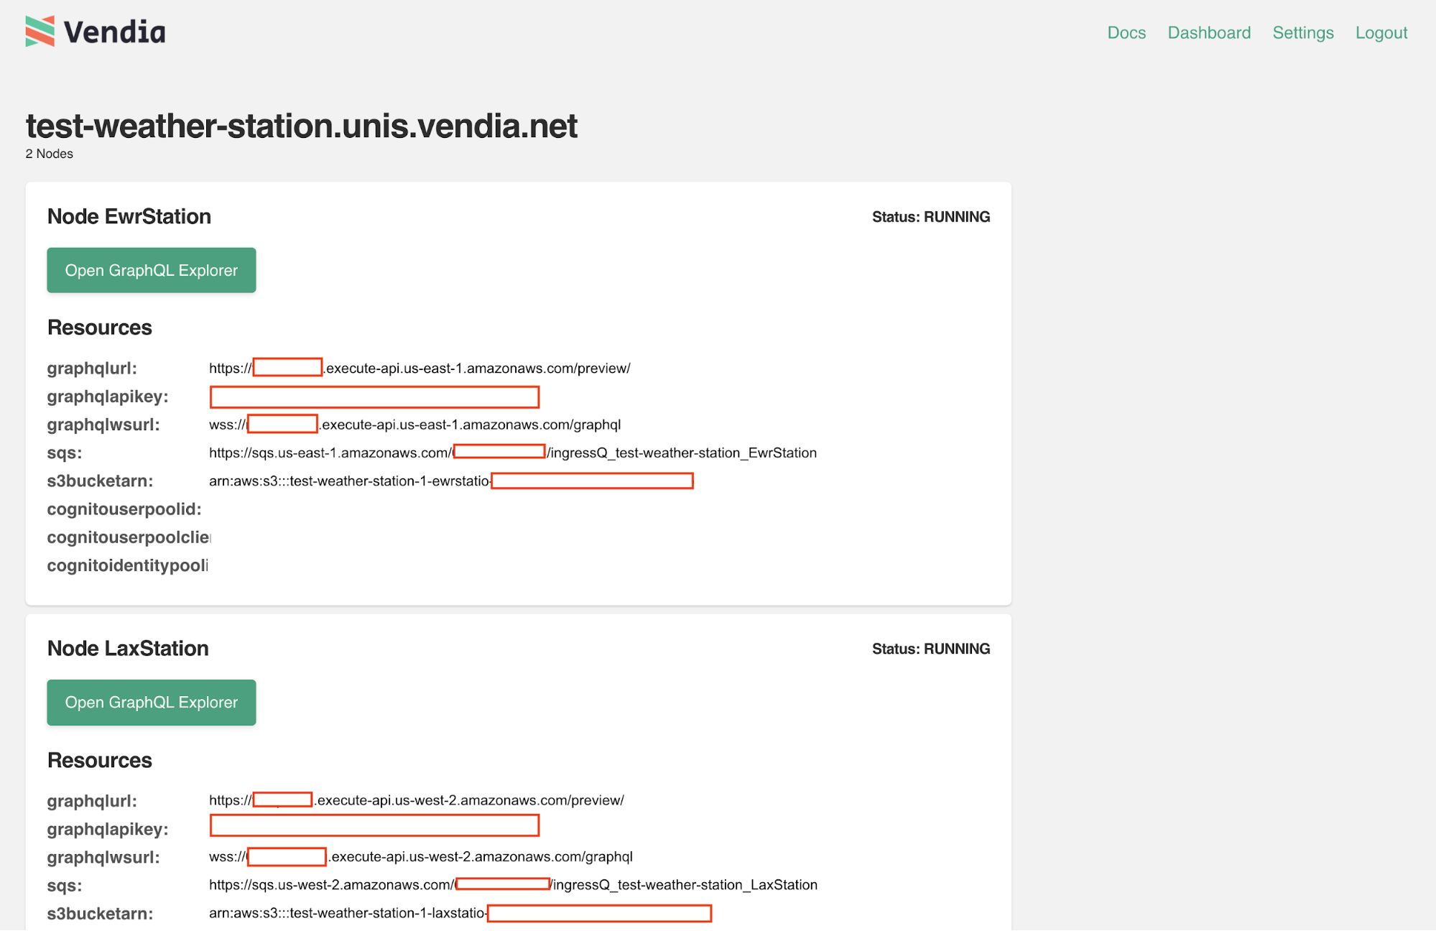Screen dimensions: 1436x931
Task: Click the cognitoidentitypool label in EwrStation
Action: coord(128,566)
